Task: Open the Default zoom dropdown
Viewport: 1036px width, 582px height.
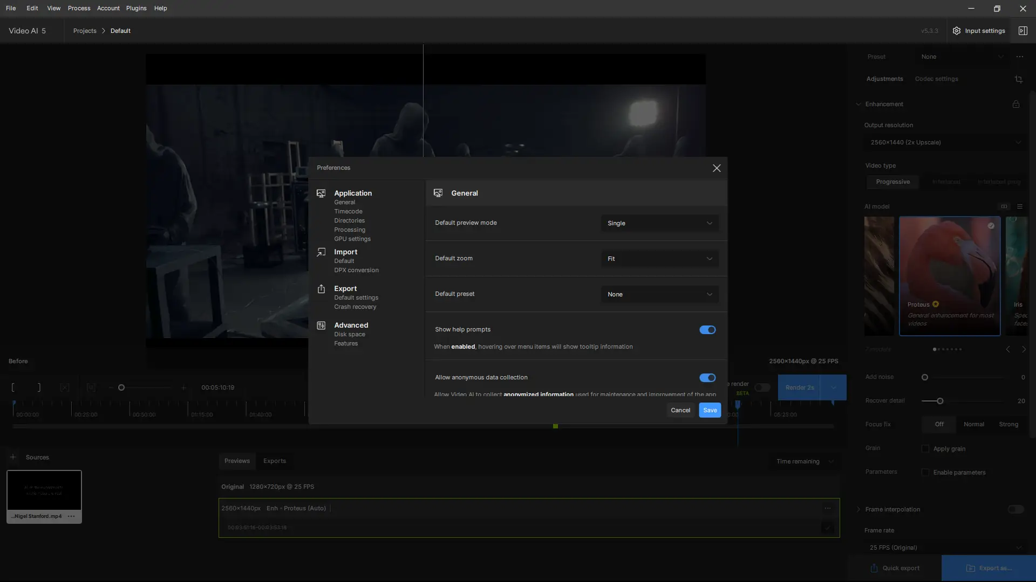Action: click(x=659, y=259)
